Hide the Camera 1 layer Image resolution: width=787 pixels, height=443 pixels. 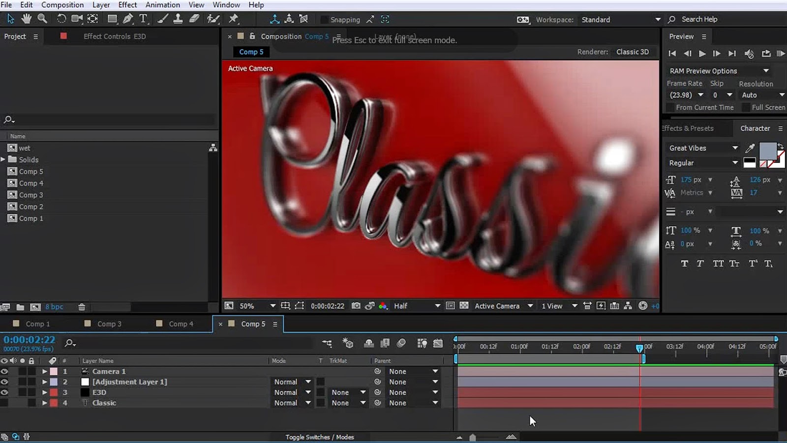coord(4,371)
